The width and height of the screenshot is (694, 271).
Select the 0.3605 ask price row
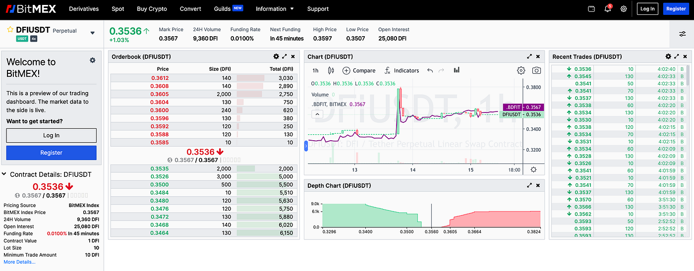204,94
